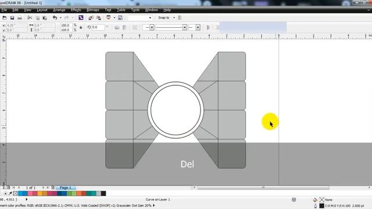The width and height of the screenshot is (372, 209).
Task: Go to previous page arrow
Action: (x=19, y=188)
